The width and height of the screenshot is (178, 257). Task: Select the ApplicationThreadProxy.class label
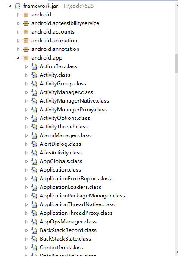(76, 213)
